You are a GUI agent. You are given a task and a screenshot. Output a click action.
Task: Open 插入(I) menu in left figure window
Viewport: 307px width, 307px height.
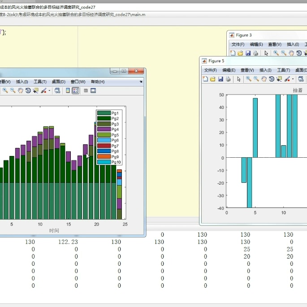coord(22,82)
